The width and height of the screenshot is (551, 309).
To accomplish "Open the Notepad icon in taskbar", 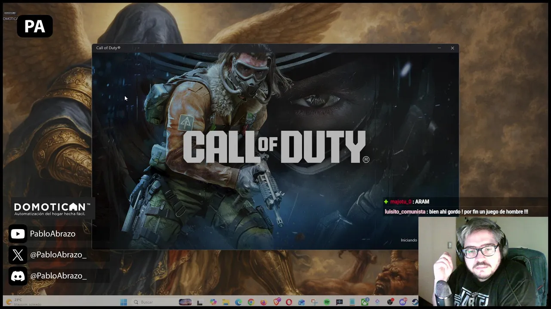I will pyautogui.click(x=352, y=302).
